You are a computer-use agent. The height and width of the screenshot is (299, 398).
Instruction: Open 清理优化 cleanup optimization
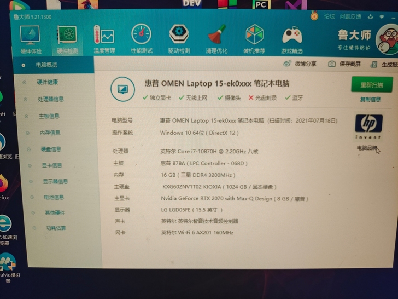216,39
